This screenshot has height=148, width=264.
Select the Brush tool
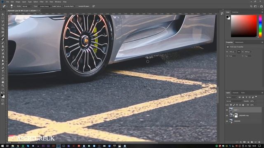3,43
